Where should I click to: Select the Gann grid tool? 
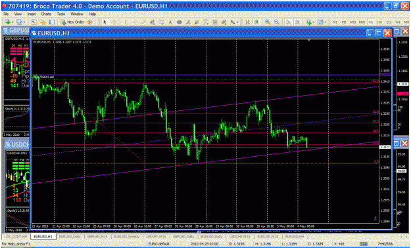(214, 22)
